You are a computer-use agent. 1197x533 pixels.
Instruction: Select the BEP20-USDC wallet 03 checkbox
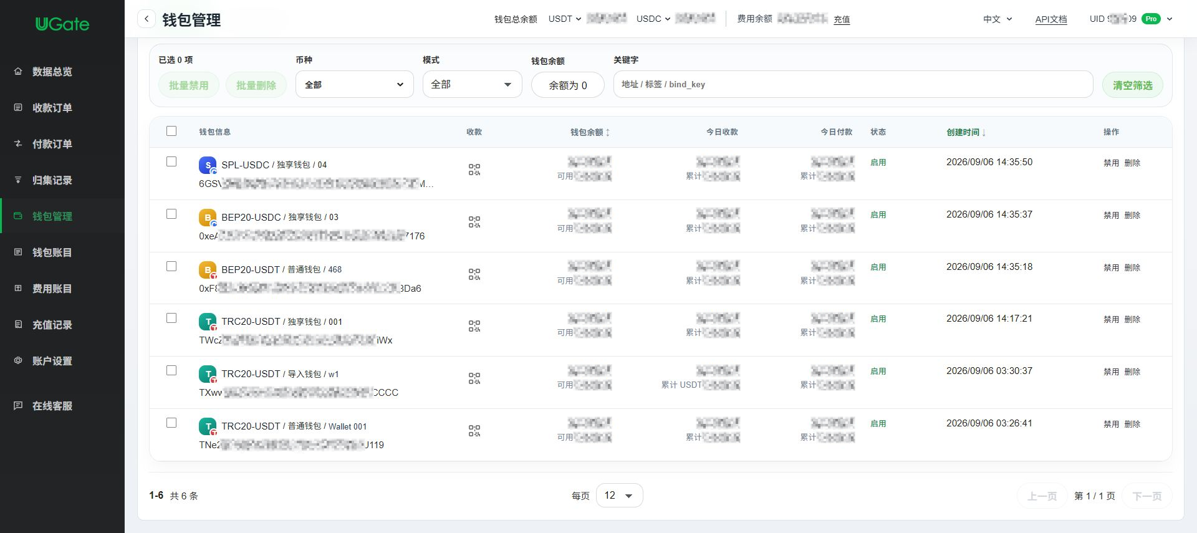(x=171, y=214)
